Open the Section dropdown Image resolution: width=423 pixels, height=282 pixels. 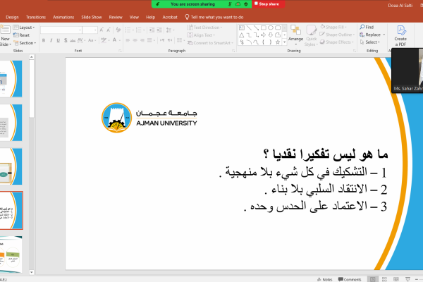pyautogui.click(x=25, y=43)
